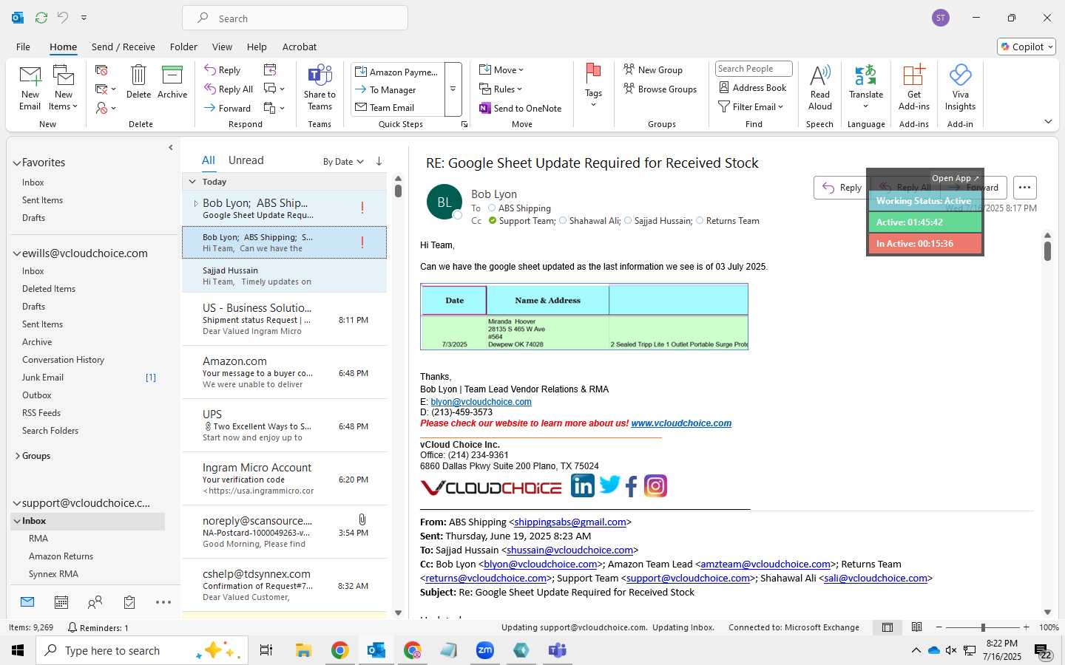This screenshot has width=1065, height=665.
Task: Click the Search People field
Action: click(x=754, y=69)
